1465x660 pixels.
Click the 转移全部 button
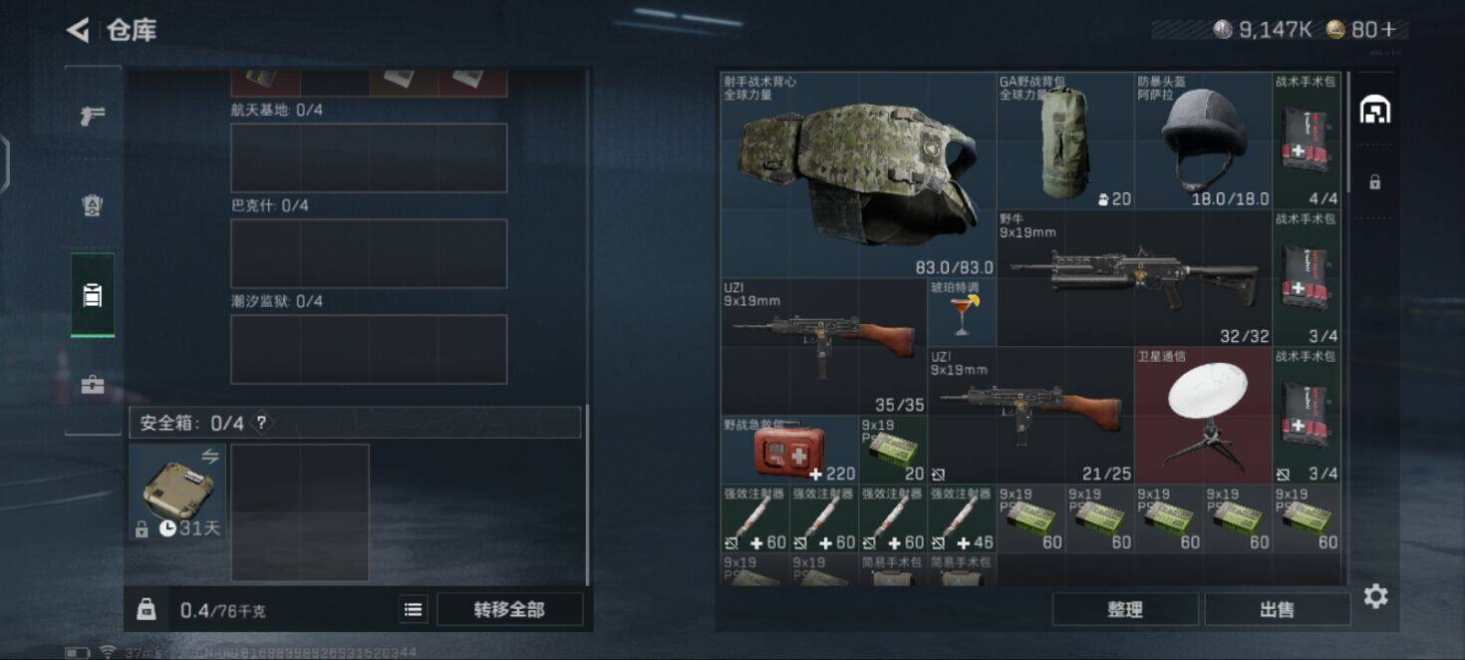tap(509, 609)
